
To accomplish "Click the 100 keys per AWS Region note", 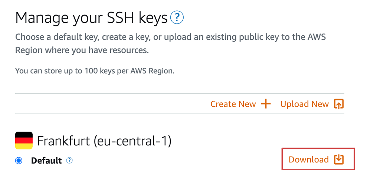I will point(95,71).
